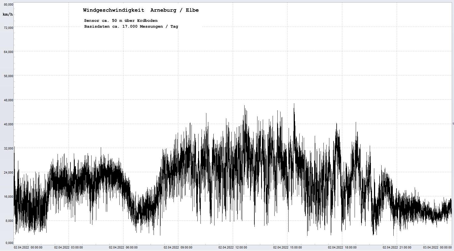The image size is (454, 251).
Task: Select the 48,000 y-axis tick label
Action: pyautogui.click(x=8, y=100)
